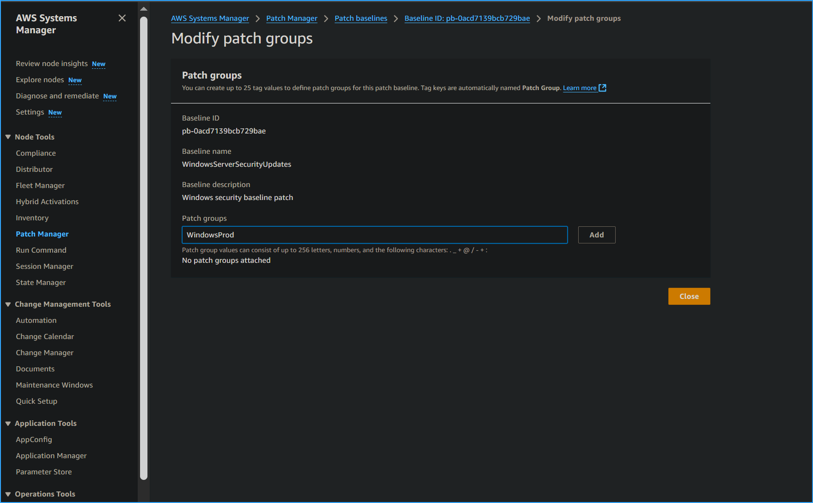The image size is (813, 503).
Task: Navigate to Parameter Store
Action: (x=43, y=472)
